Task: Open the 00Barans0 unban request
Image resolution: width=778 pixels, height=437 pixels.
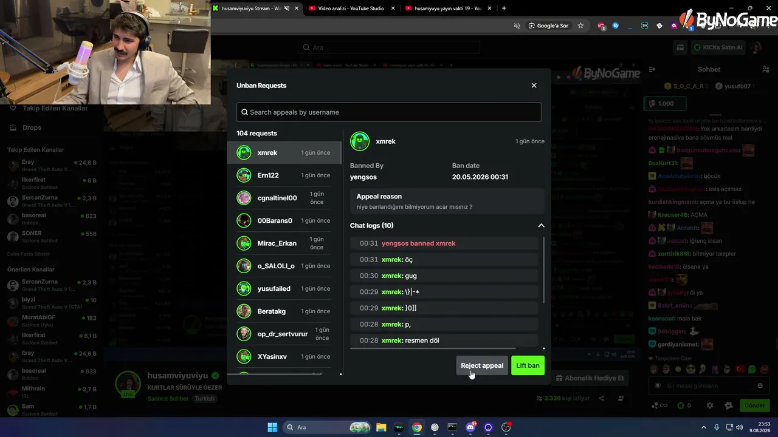Action: (284, 220)
